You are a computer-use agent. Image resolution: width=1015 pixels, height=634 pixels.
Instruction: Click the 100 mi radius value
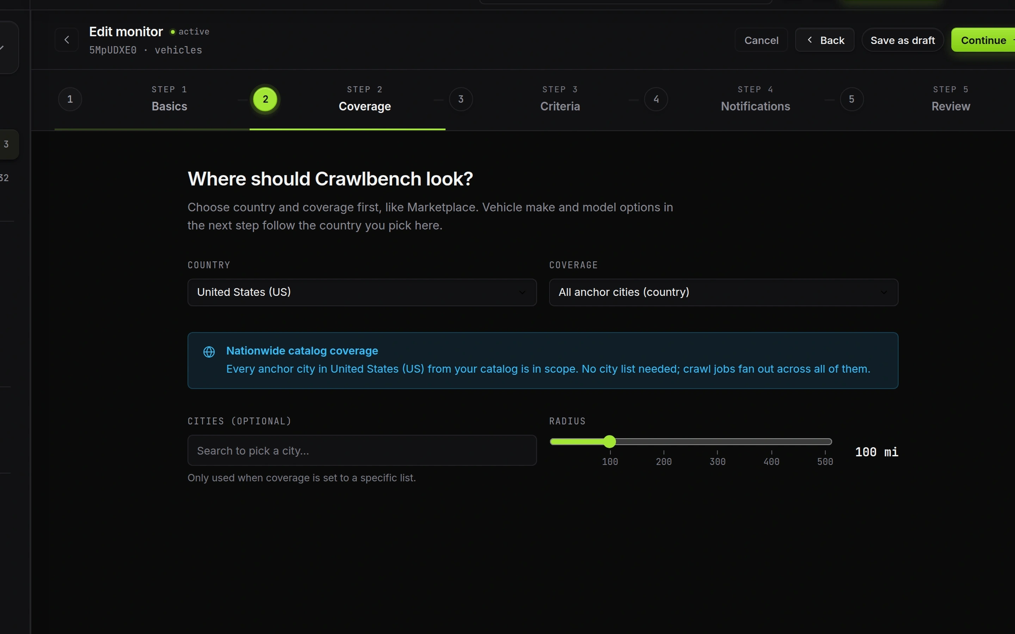click(876, 452)
